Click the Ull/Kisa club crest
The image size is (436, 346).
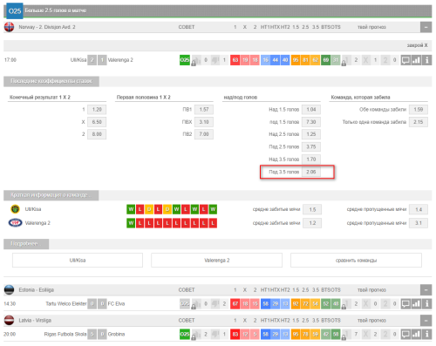point(15,209)
